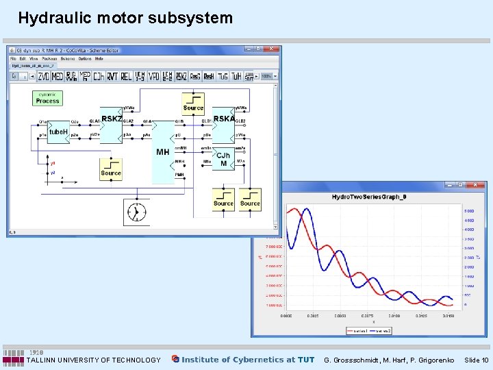Viewport: 493px width, 370px height.
Task: Select the tubeH block on canvas
Action: tap(58, 132)
